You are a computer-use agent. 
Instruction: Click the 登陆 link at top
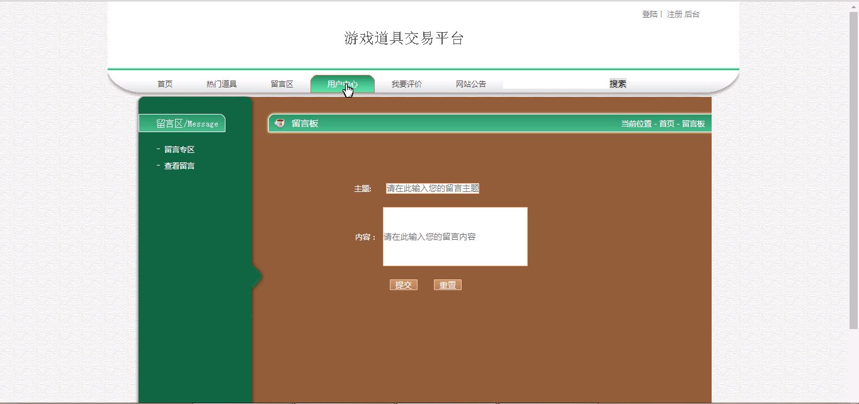pyautogui.click(x=650, y=14)
